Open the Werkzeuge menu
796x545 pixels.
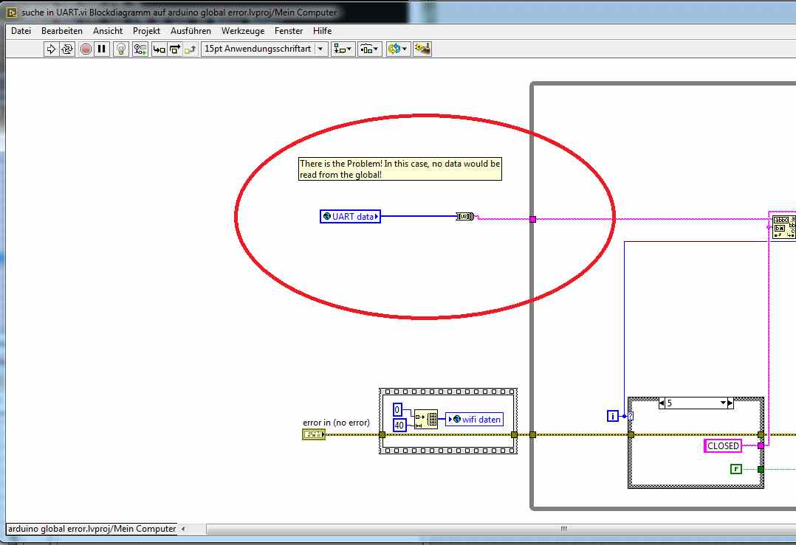pos(243,31)
